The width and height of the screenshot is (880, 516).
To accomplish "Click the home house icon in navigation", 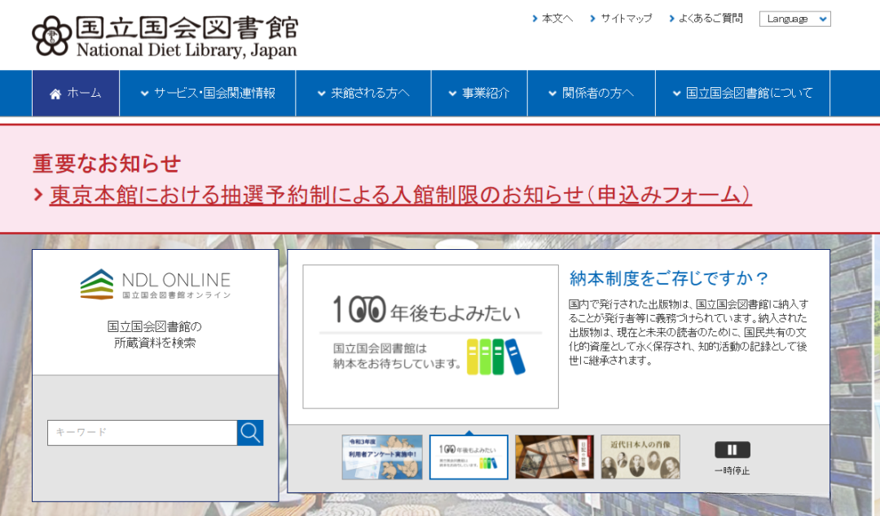I will pyautogui.click(x=55, y=94).
